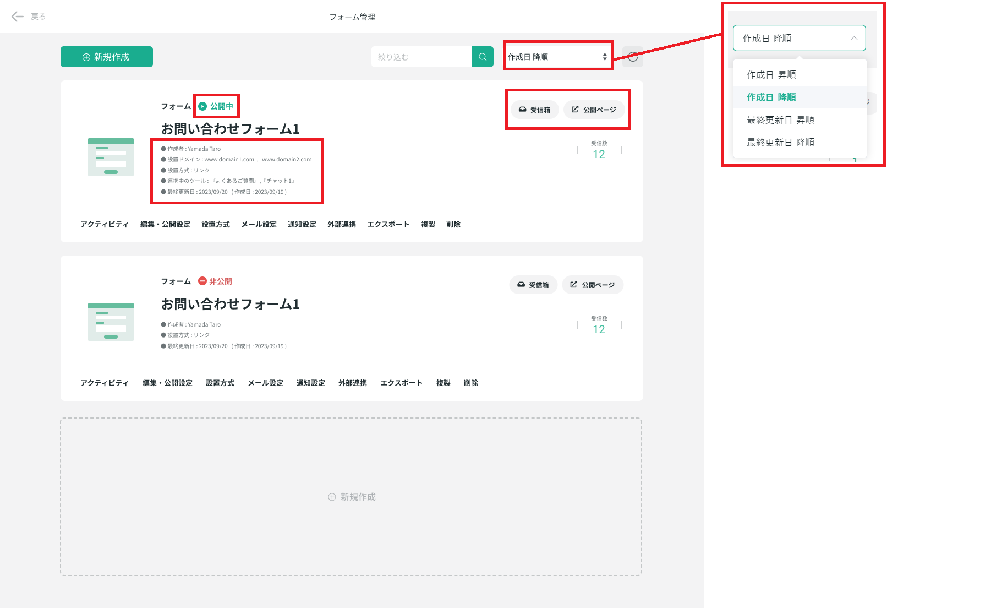The image size is (991, 608).
Task: Open 公開ページ of the unpublished form
Action: click(593, 285)
